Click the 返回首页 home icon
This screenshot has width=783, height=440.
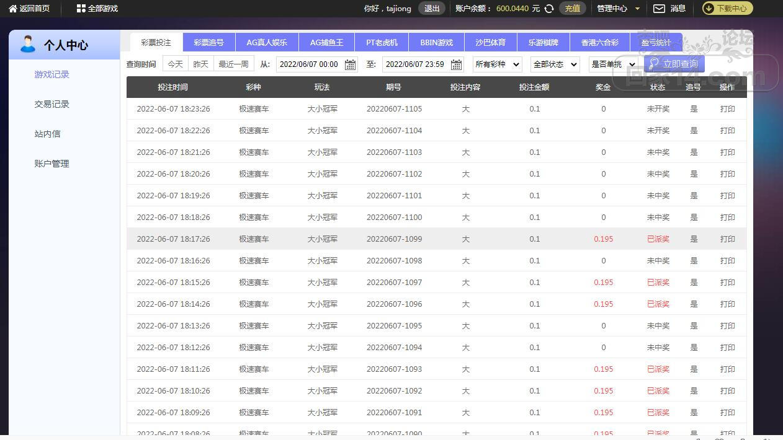14,9
